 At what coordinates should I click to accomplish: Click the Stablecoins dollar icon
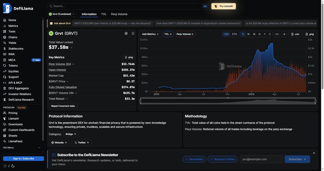pyautogui.click(x=5, y=49)
